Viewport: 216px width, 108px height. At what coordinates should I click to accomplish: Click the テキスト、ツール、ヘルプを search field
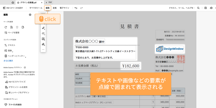182,8
